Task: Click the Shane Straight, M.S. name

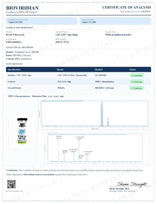Action: tap(119, 189)
